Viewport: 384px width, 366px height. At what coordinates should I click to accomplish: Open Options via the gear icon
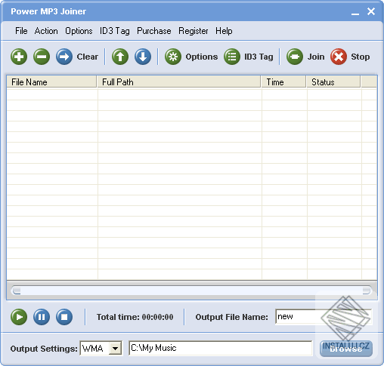[x=173, y=57]
